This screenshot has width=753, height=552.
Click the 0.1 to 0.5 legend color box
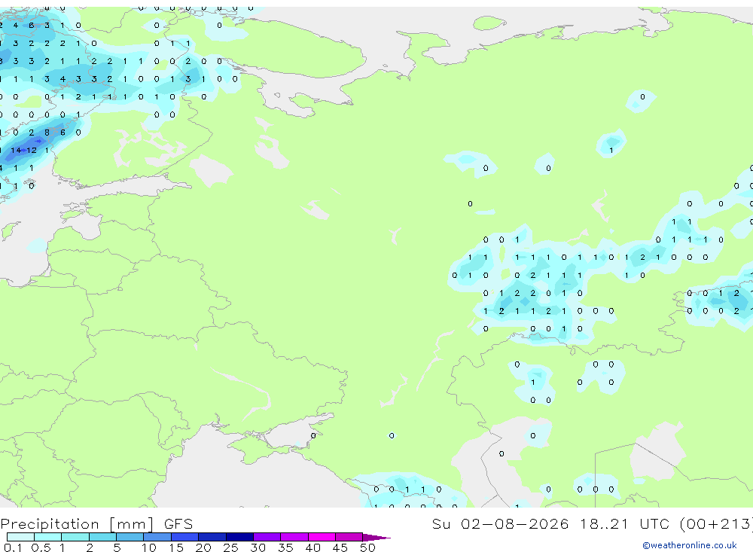[20, 537]
